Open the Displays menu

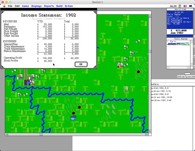36,6
